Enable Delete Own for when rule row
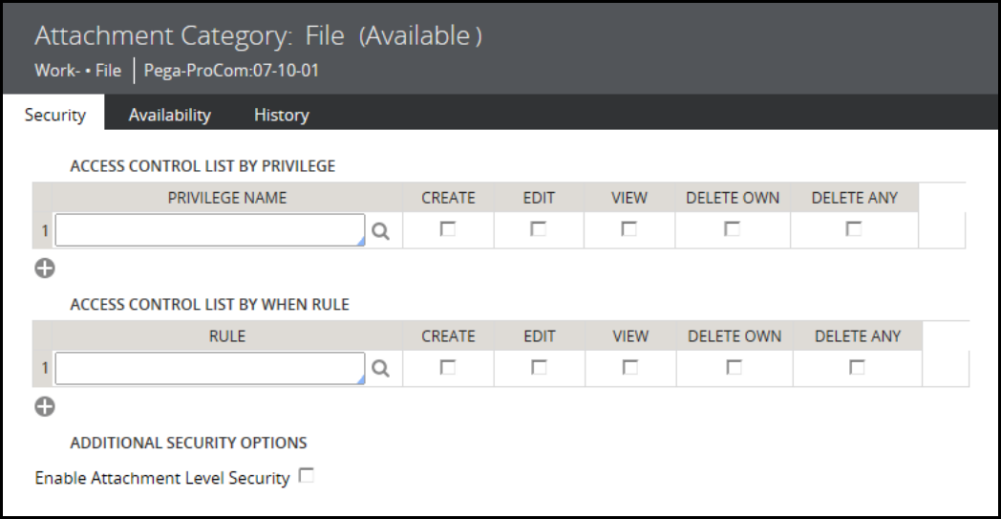 [x=734, y=367]
